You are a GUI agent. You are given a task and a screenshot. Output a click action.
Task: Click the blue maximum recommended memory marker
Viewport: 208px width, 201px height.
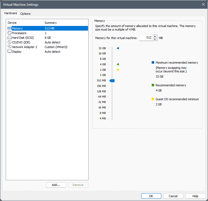point(118,48)
